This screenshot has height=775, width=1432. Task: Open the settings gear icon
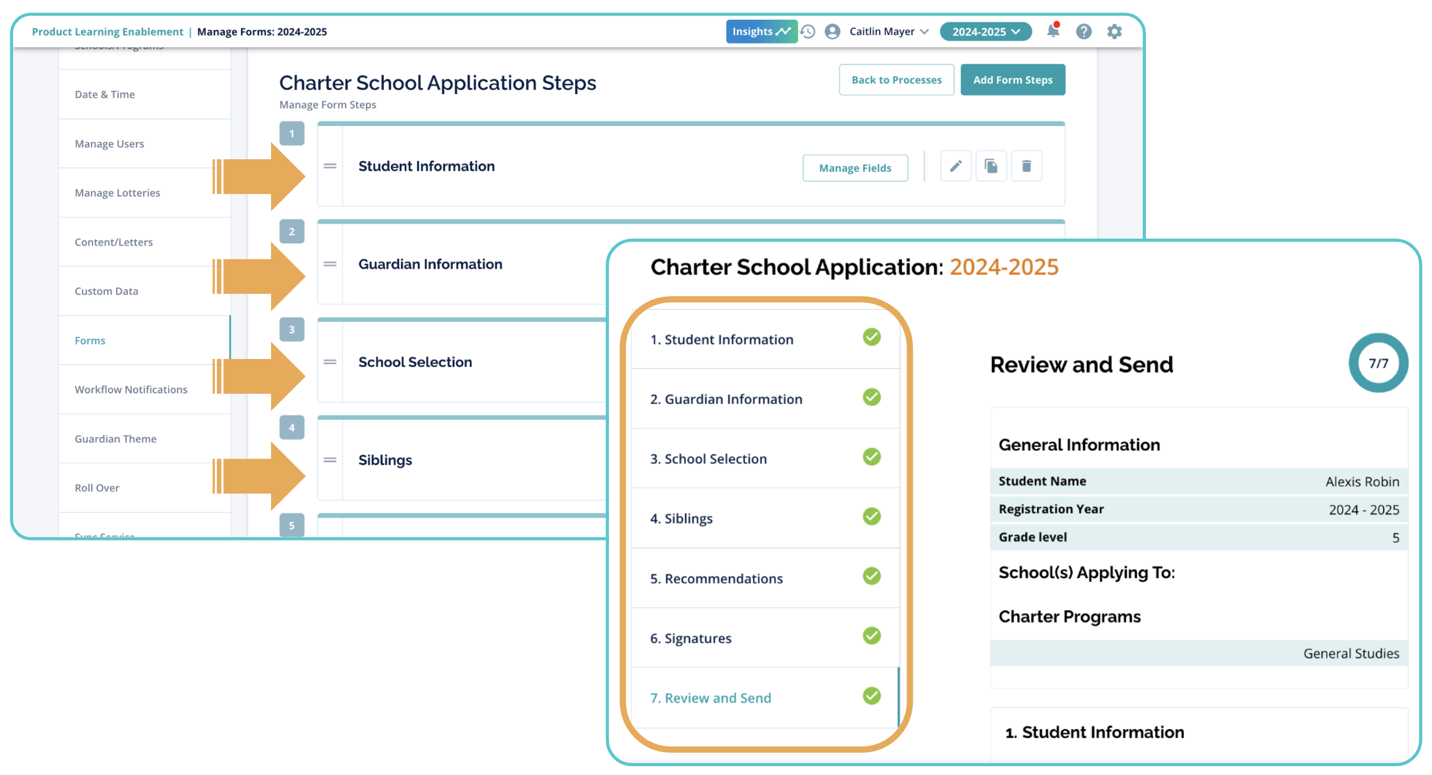coord(1114,31)
